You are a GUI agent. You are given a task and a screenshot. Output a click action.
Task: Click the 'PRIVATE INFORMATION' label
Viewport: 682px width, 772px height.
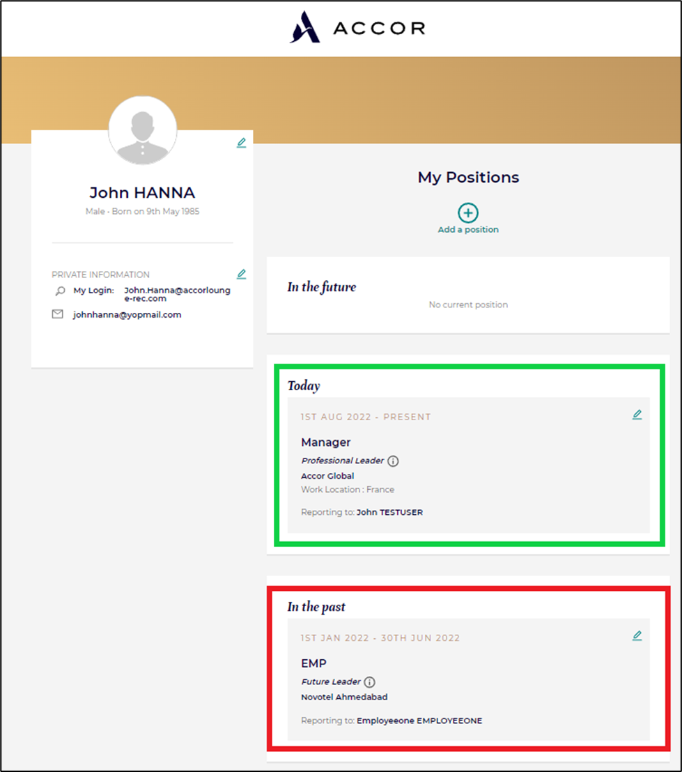pos(100,275)
